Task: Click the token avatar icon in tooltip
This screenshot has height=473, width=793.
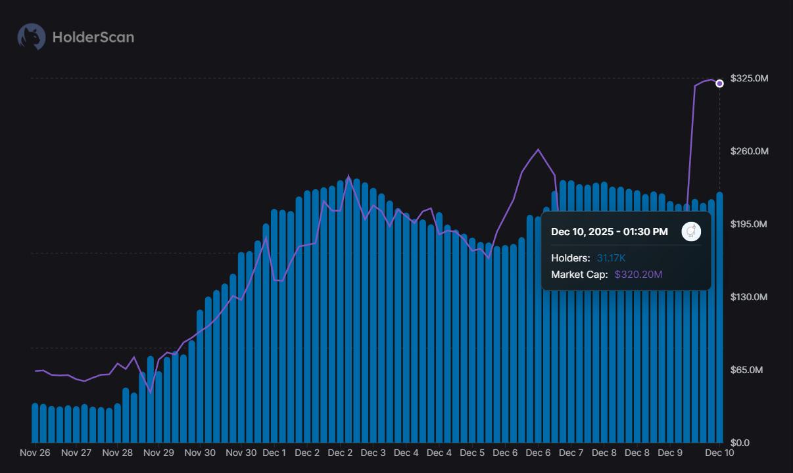Action: coord(691,231)
